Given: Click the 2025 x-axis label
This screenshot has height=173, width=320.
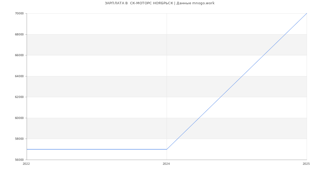Looking at the screenshot, I should pyautogui.click(x=306, y=164).
